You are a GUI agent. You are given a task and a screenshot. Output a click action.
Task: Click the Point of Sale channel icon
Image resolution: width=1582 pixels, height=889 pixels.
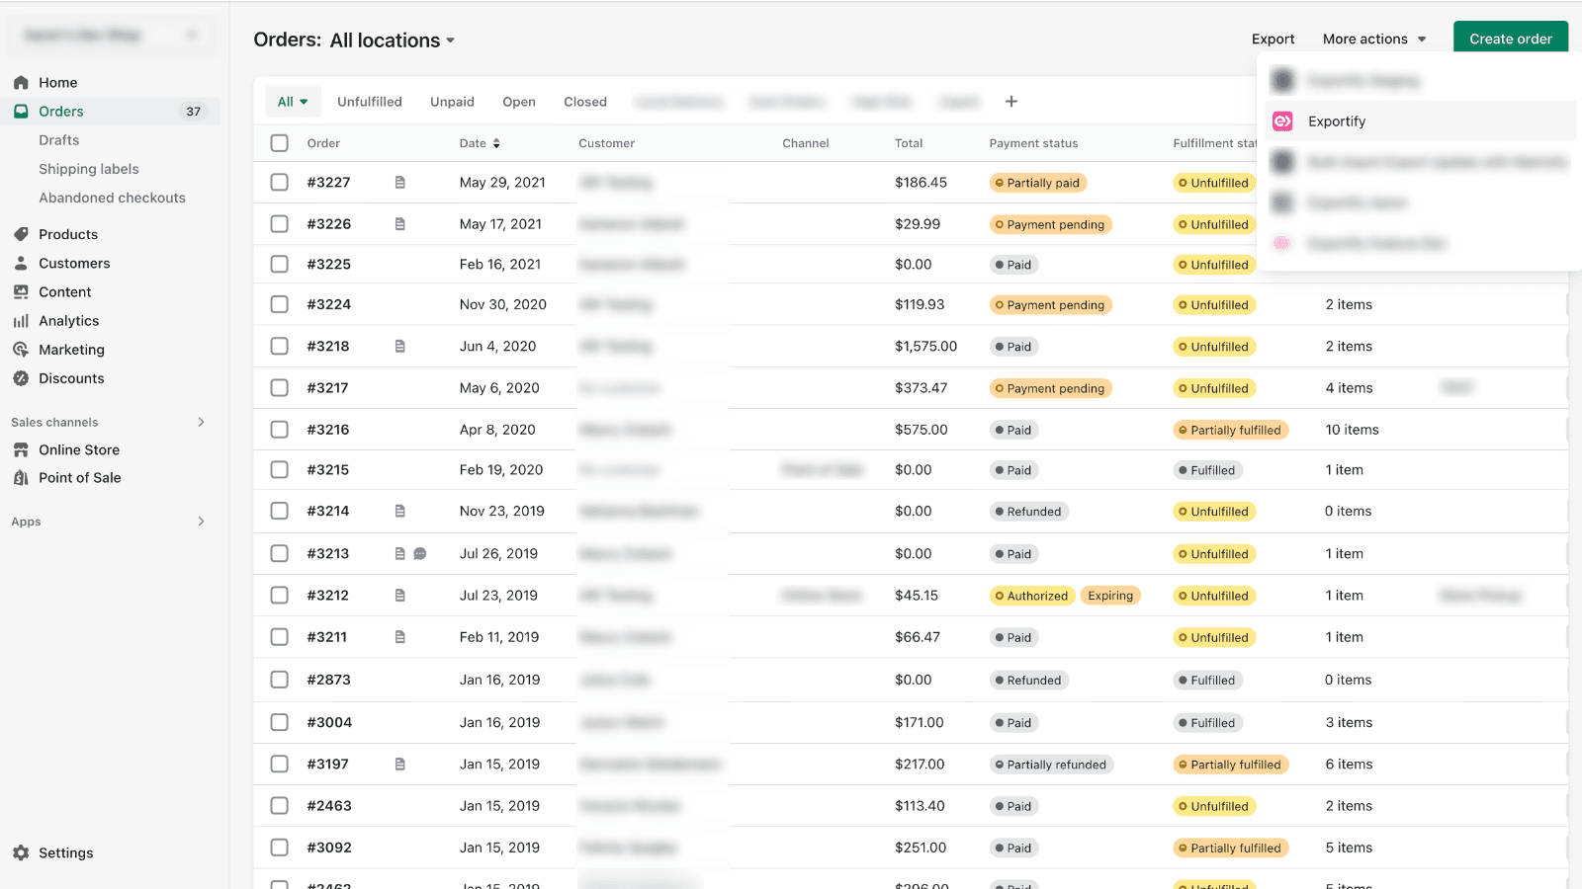[x=22, y=477]
